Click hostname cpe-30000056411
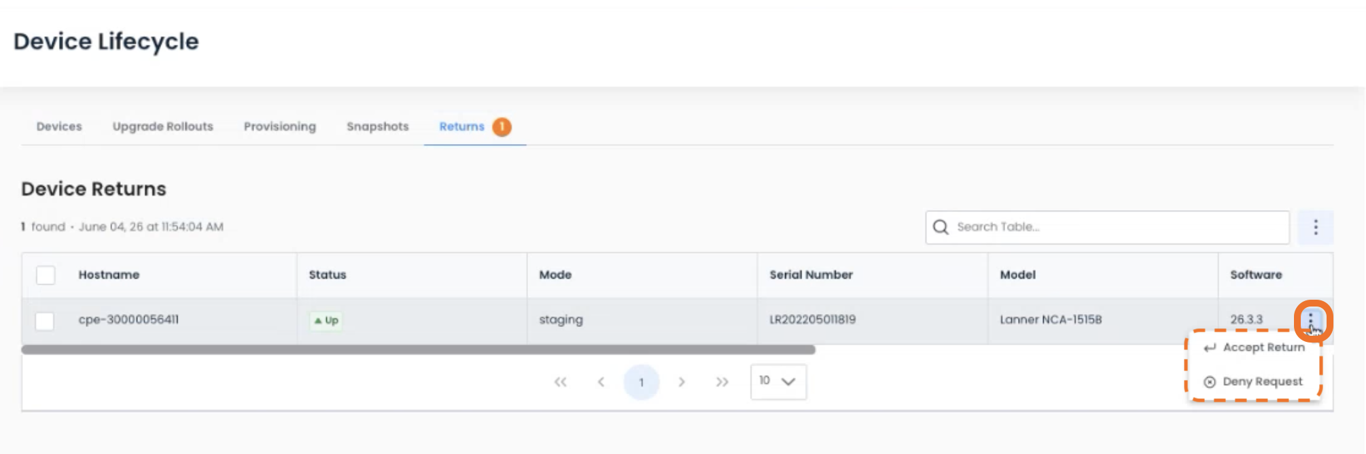 [128, 319]
